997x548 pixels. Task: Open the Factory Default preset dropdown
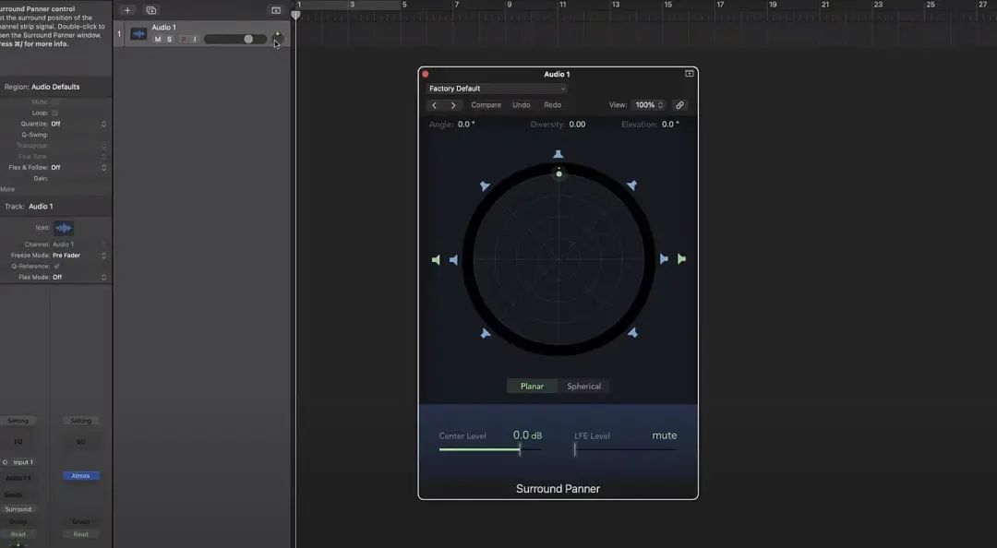[497, 89]
